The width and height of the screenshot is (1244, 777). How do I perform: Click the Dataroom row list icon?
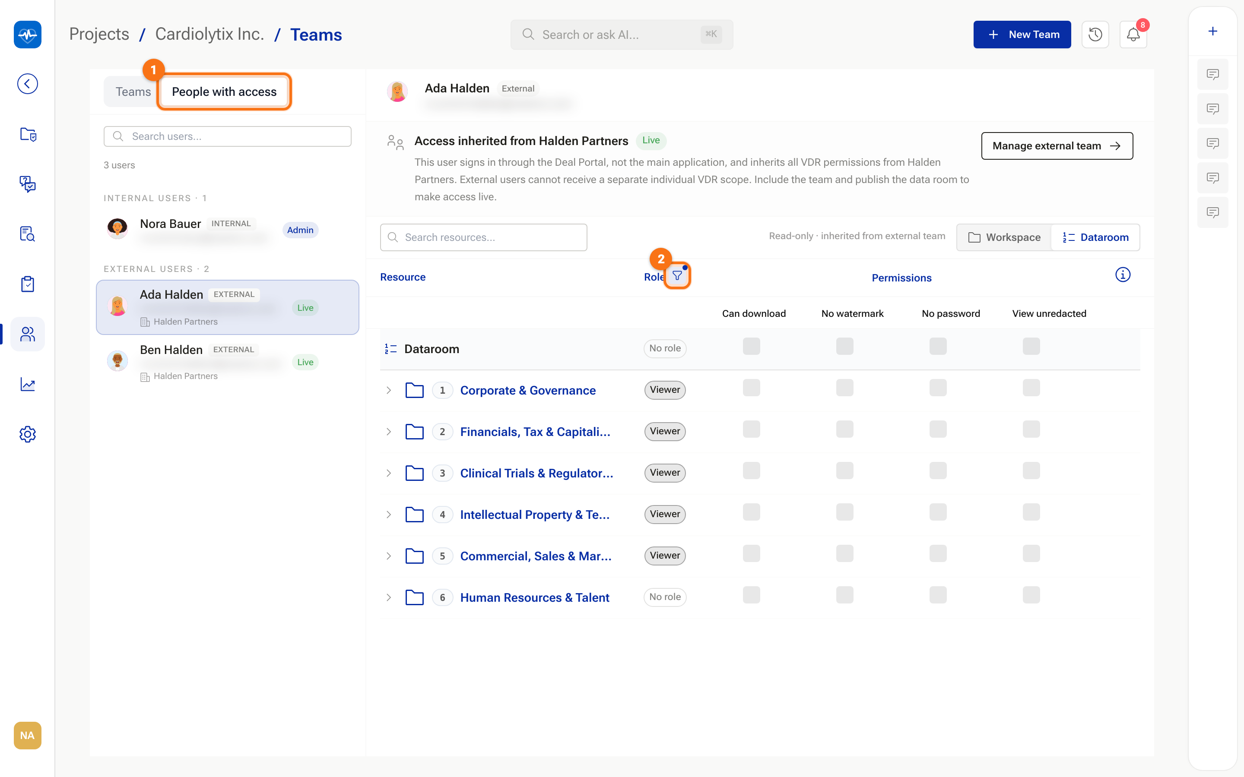[390, 349]
